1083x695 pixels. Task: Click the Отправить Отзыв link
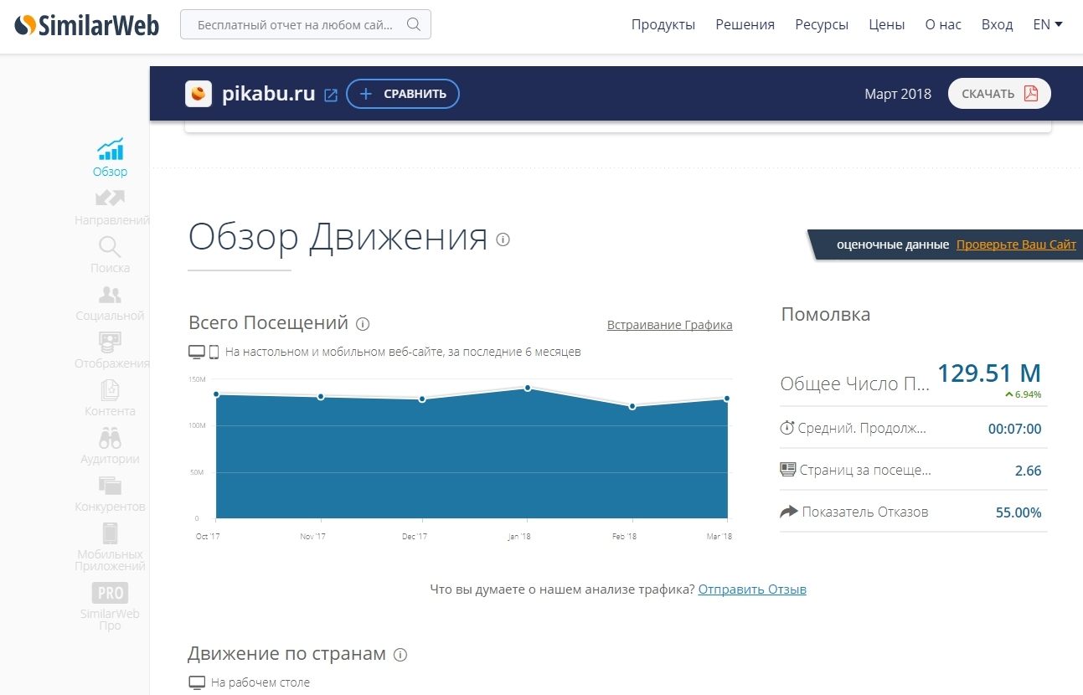[x=752, y=589]
